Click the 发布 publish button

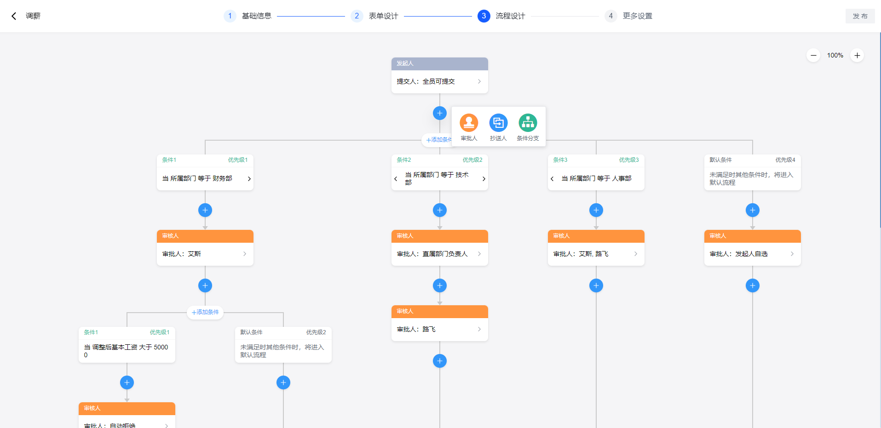pyautogui.click(x=860, y=16)
